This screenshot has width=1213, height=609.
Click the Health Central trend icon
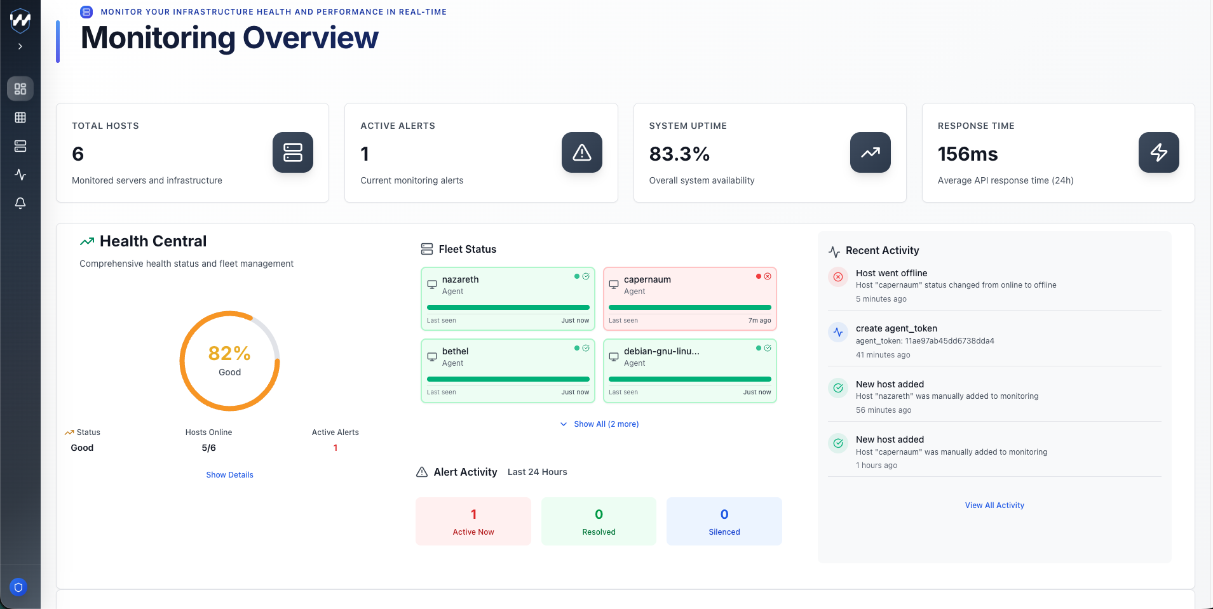click(87, 241)
